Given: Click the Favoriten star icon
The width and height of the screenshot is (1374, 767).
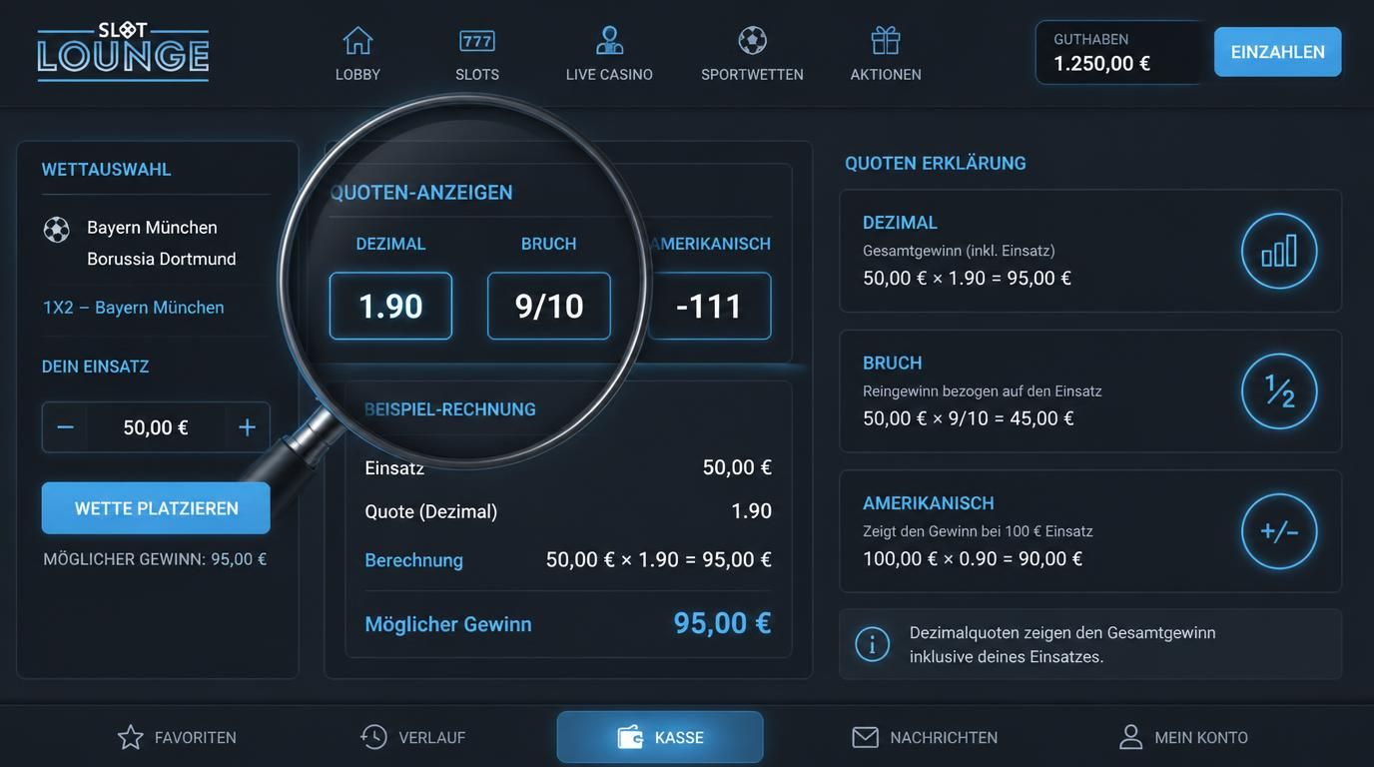Looking at the screenshot, I should 131,737.
